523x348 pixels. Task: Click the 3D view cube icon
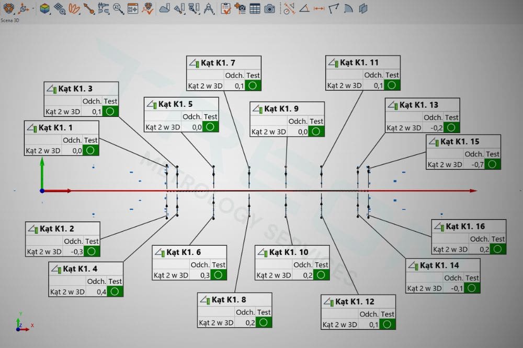click(x=9, y=8)
